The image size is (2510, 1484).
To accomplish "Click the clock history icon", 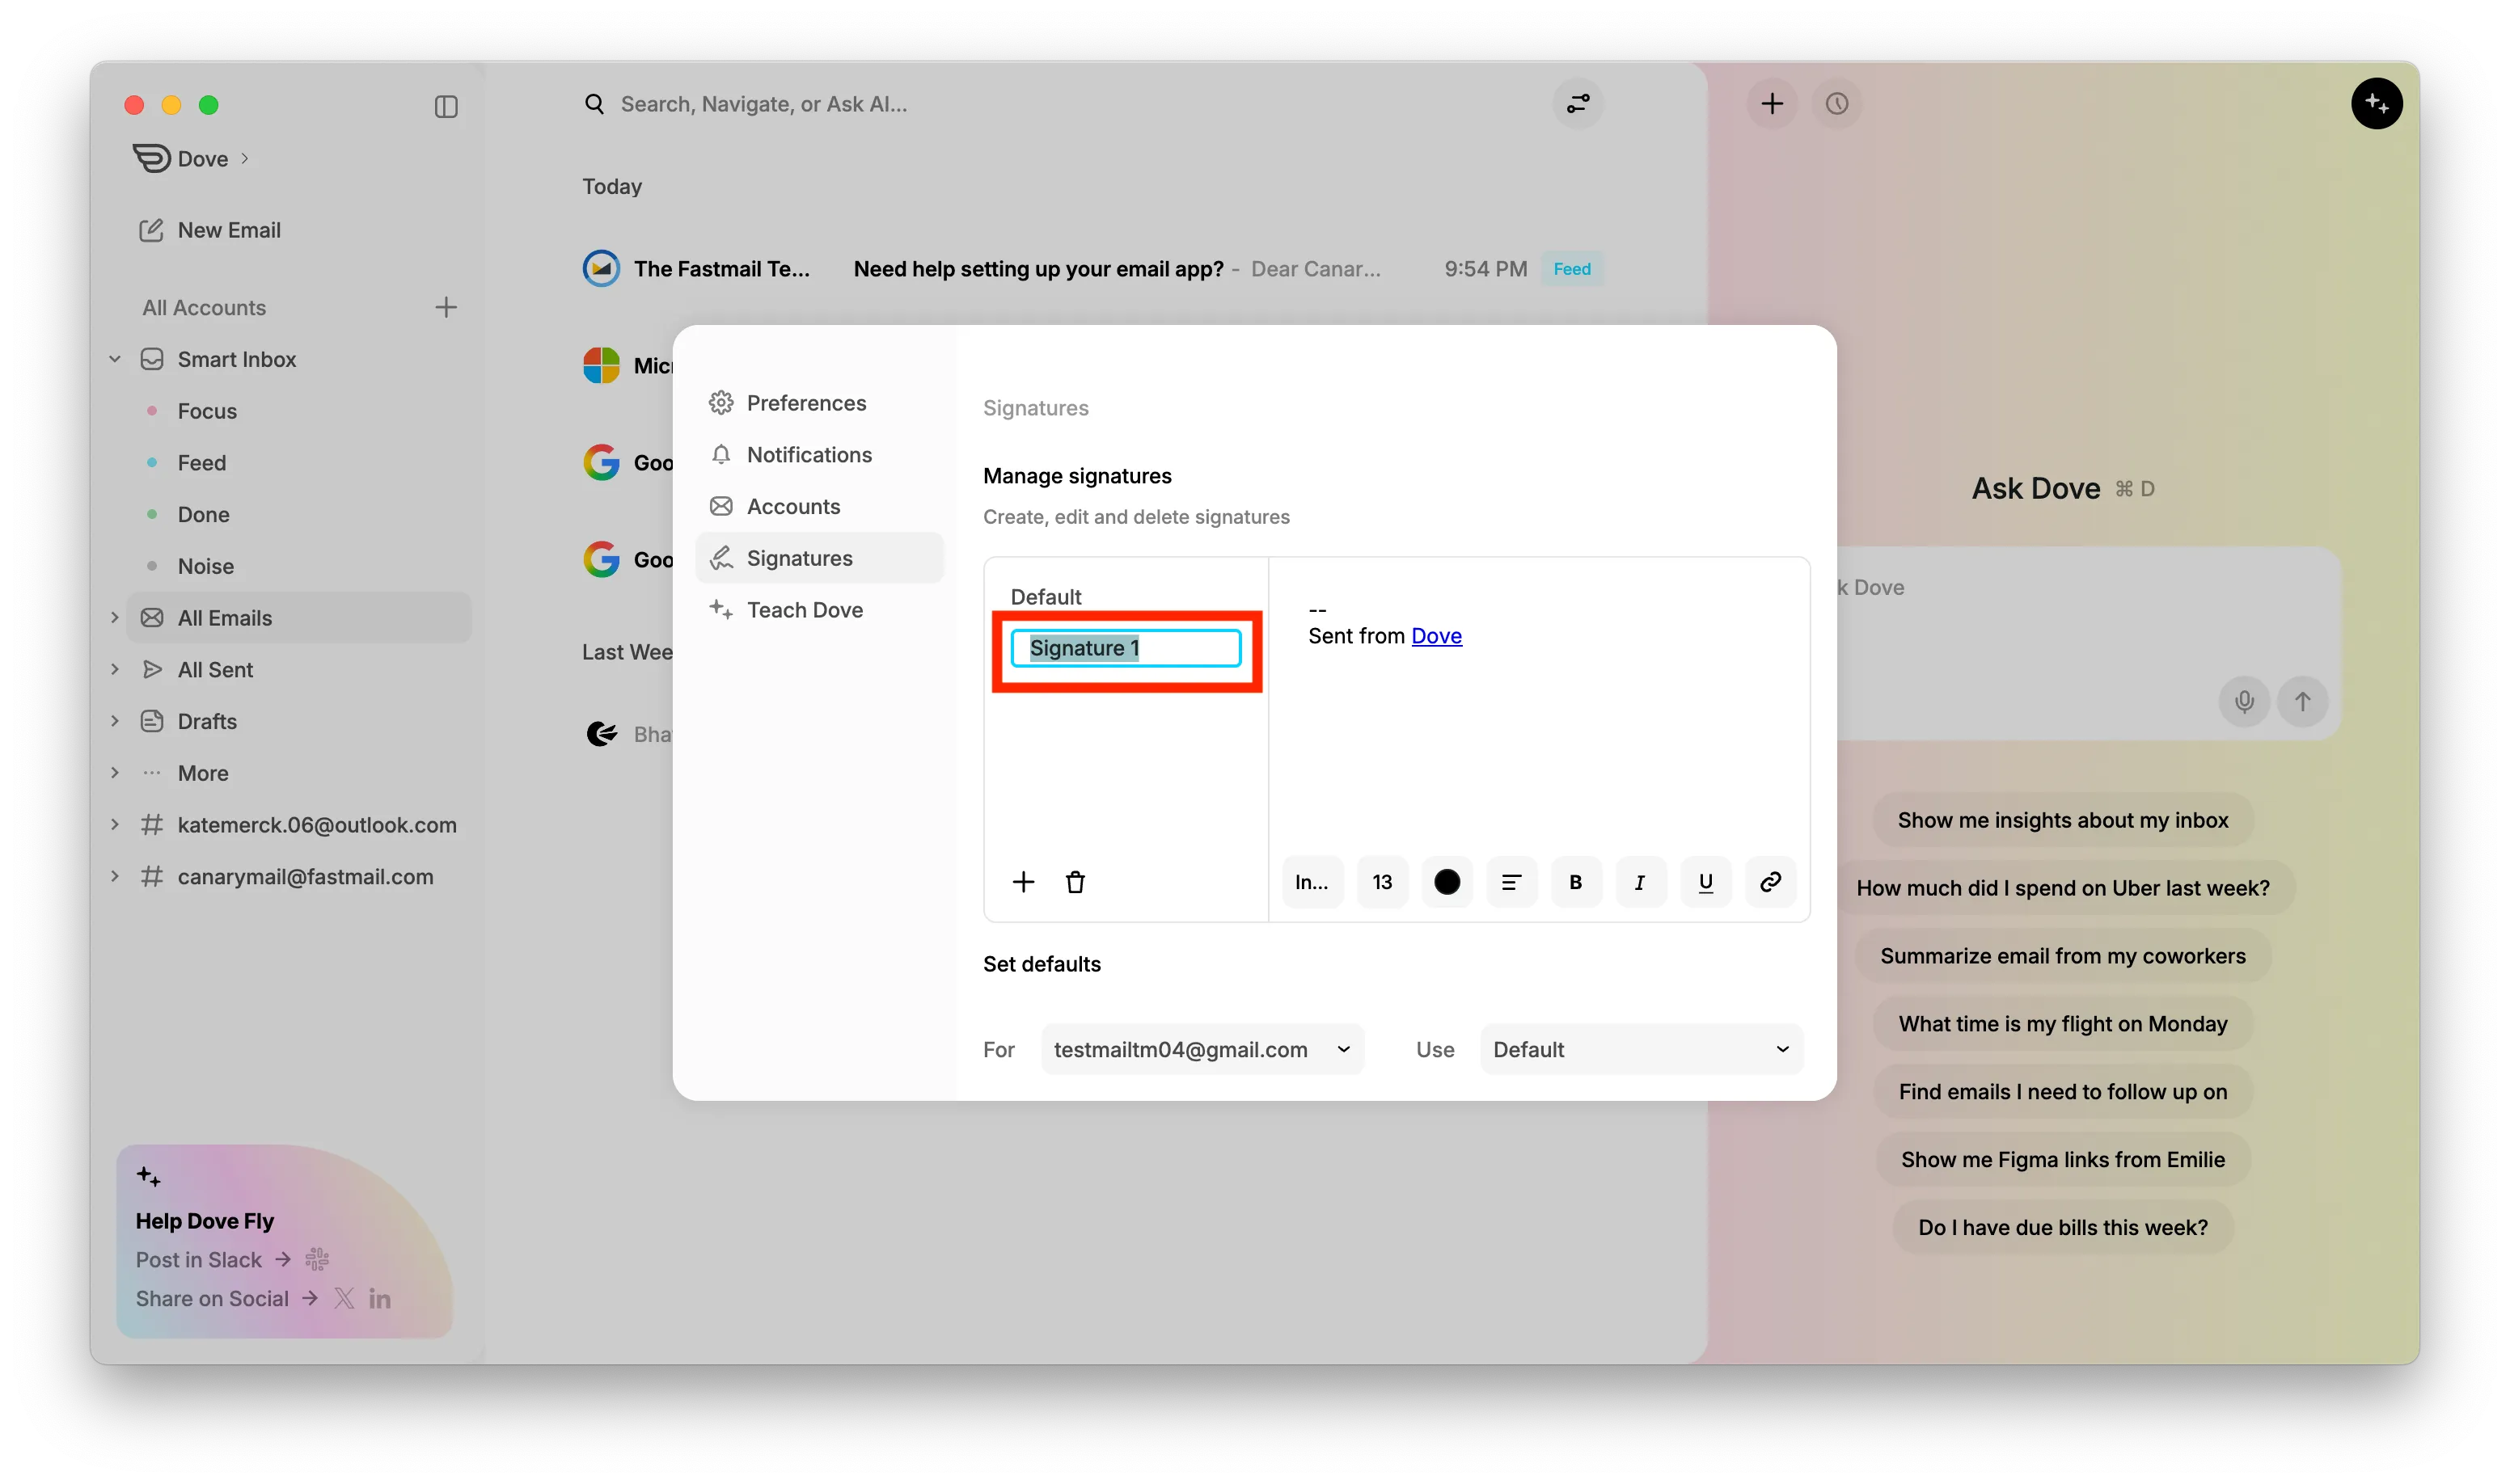I will [1836, 104].
